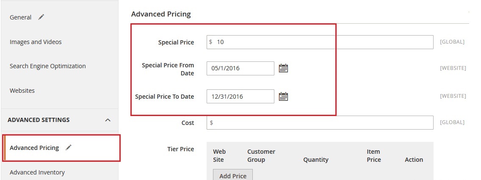Click the Special Price To Date field
Image resolution: width=481 pixels, height=180 pixels.
point(240,97)
